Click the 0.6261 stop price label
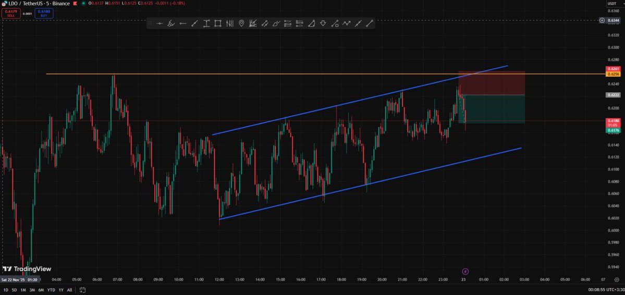This screenshot has width=625, height=295. coord(612,69)
